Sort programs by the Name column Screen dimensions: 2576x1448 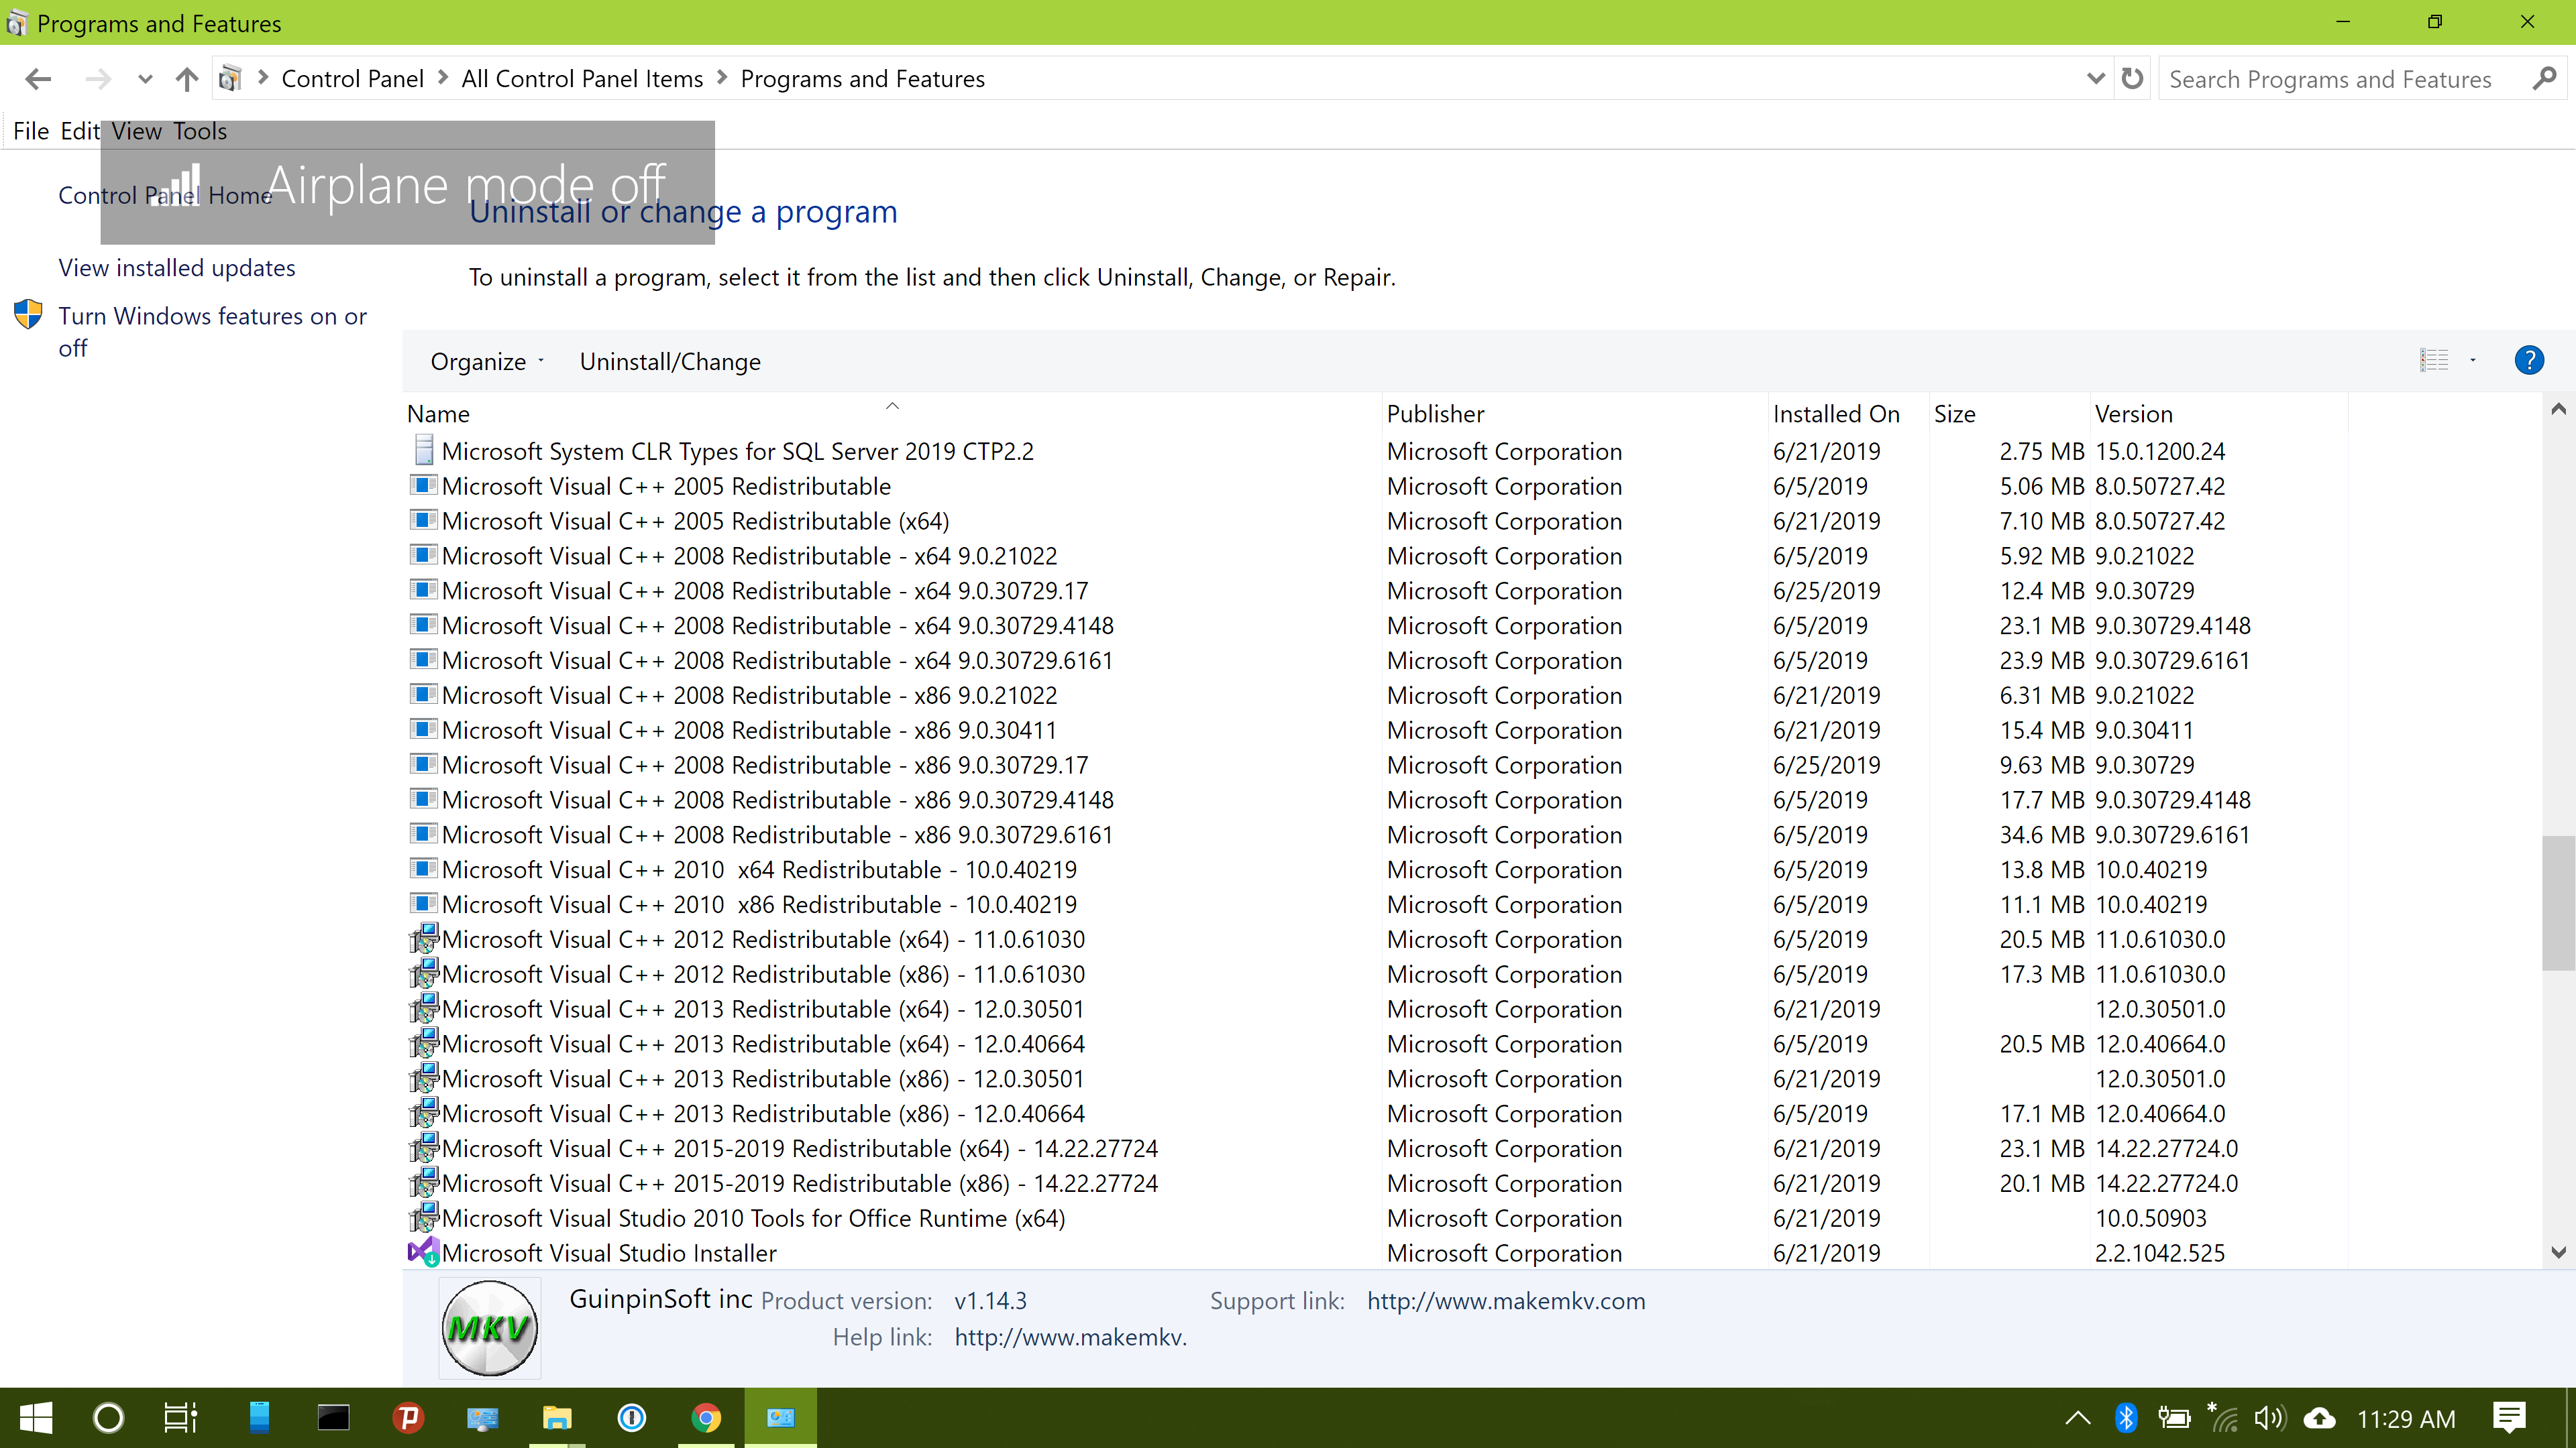[x=892, y=414]
